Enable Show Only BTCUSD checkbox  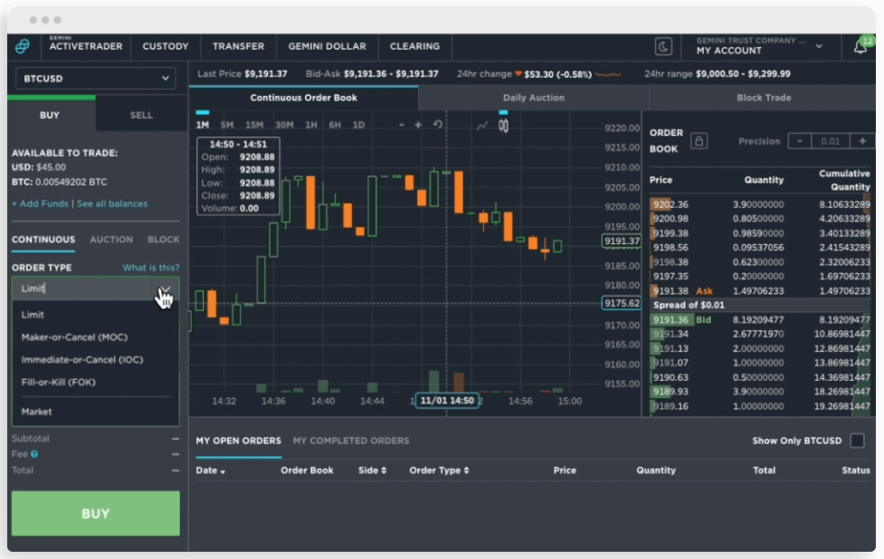tap(858, 441)
